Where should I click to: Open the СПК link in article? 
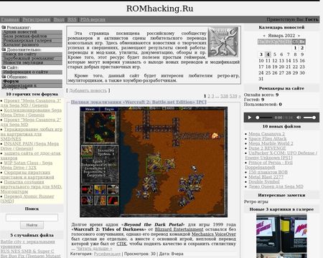[121, 244]
